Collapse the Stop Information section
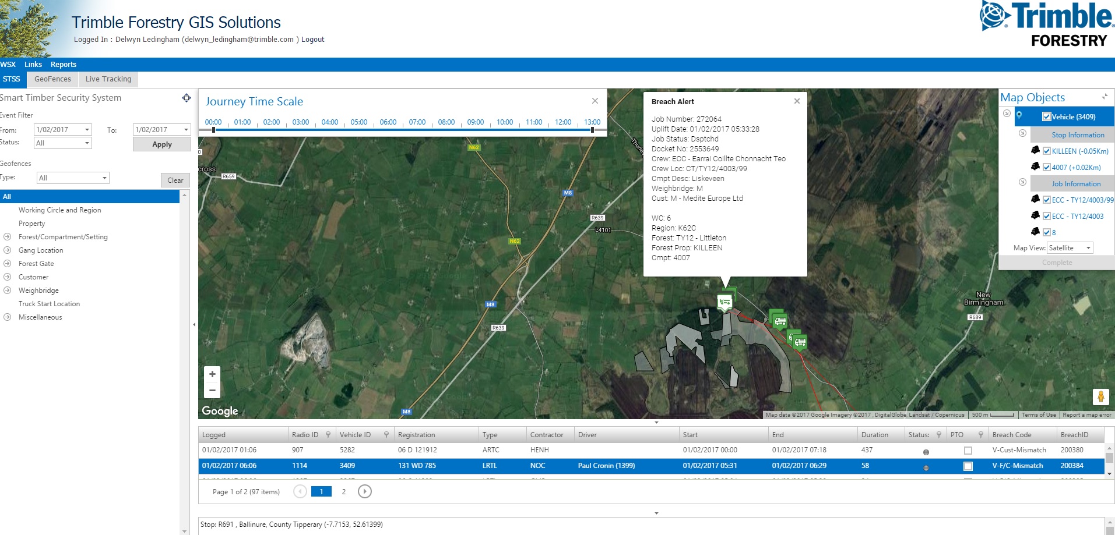This screenshot has width=1115, height=535. click(1022, 133)
